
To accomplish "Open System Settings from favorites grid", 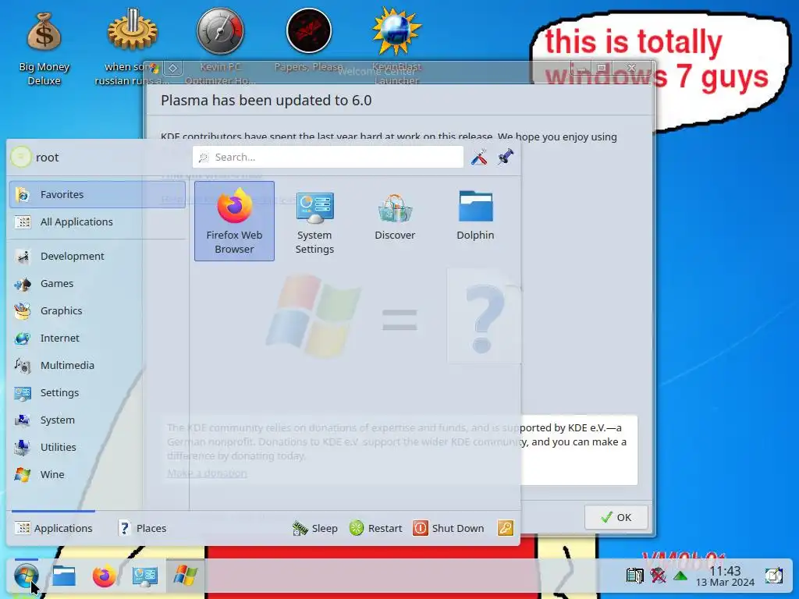I will tap(314, 221).
